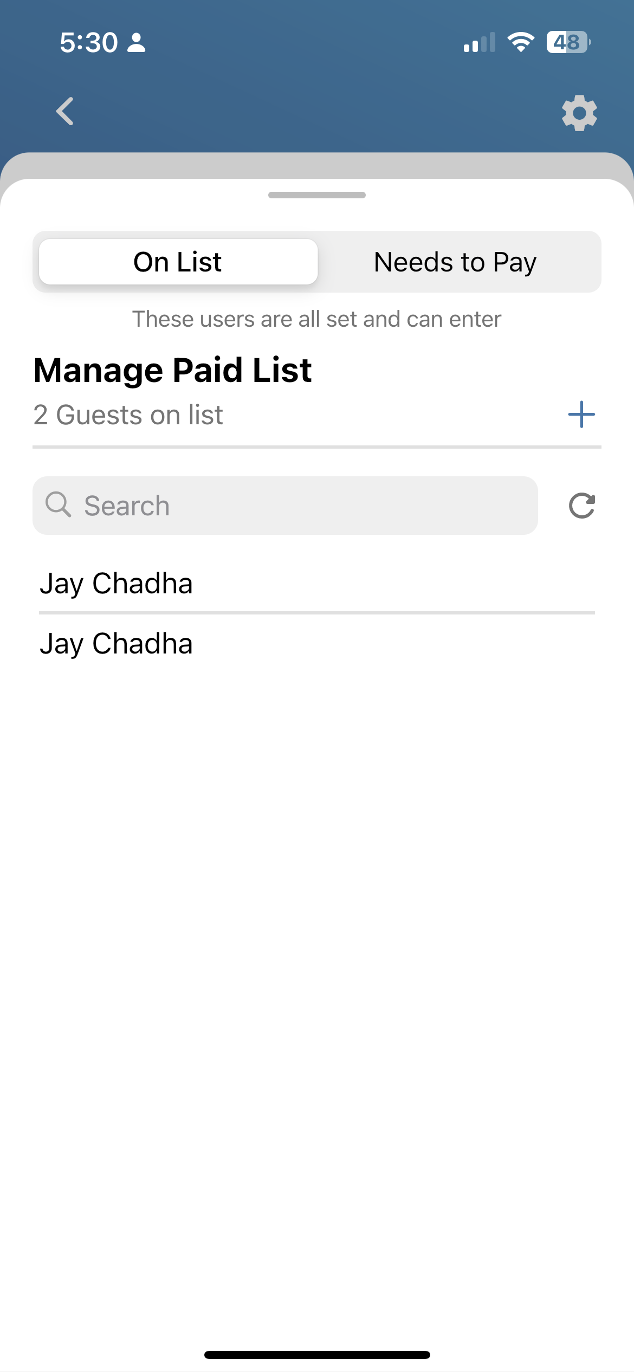Image resolution: width=634 pixels, height=1372 pixels.
Task: Tap the 2 Guests on list label
Action: click(x=128, y=415)
